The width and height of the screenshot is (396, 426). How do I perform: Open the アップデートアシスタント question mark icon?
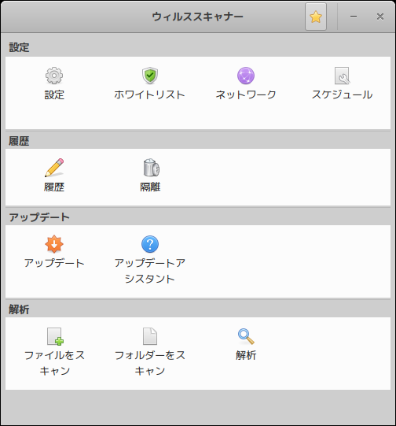point(150,244)
